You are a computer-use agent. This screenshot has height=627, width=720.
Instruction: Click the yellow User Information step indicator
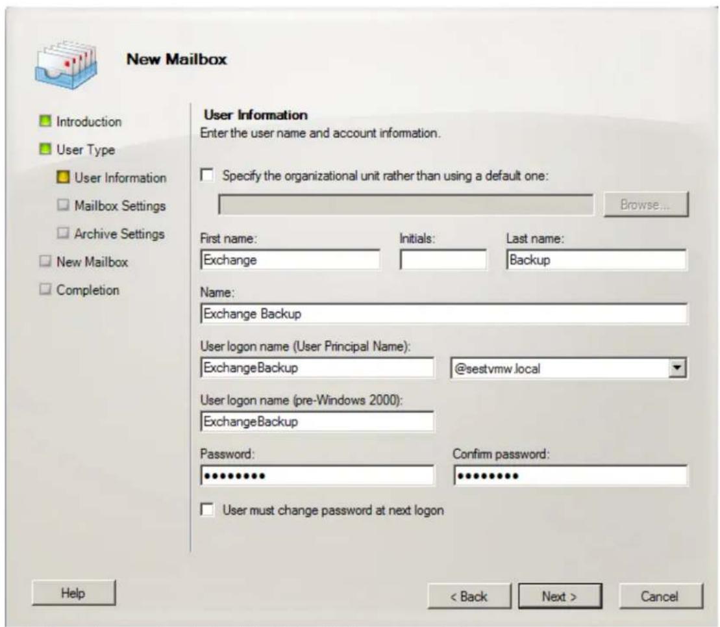pos(63,177)
